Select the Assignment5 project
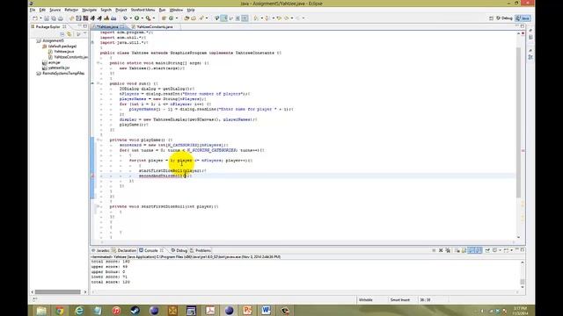The width and height of the screenshot is (563, 316). [53, 41]
